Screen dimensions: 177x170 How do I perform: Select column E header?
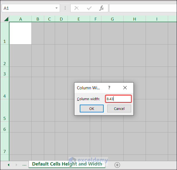click(x=79, y=19)
